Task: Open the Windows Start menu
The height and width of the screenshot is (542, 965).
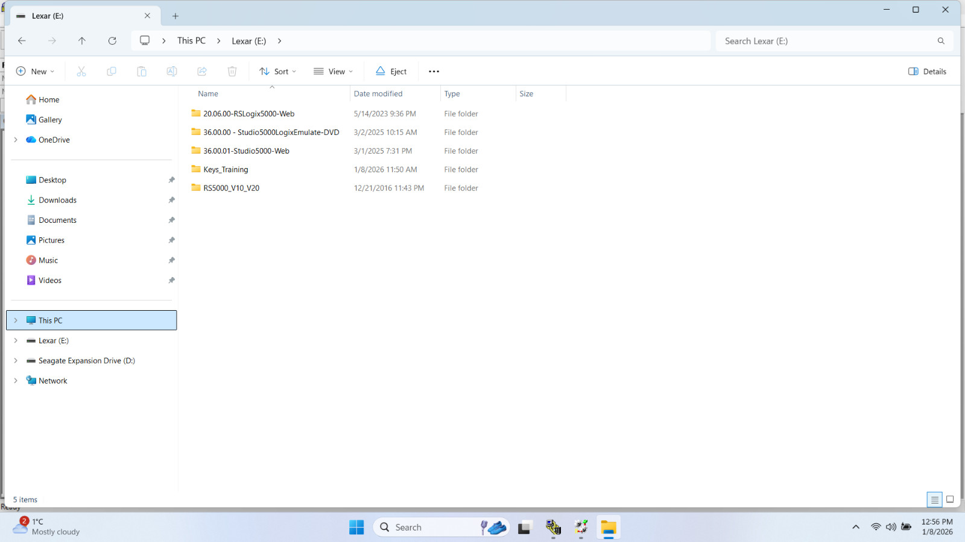Action: tap(356, 527)
